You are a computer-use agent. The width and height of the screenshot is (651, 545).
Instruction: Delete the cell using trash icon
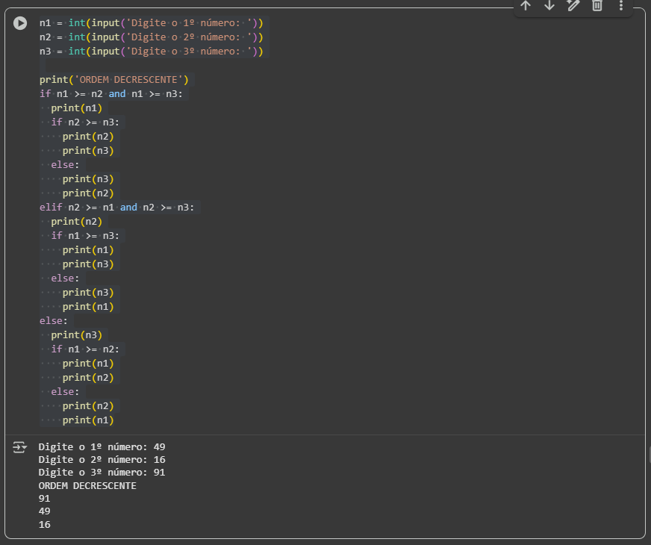pos(597,5)
